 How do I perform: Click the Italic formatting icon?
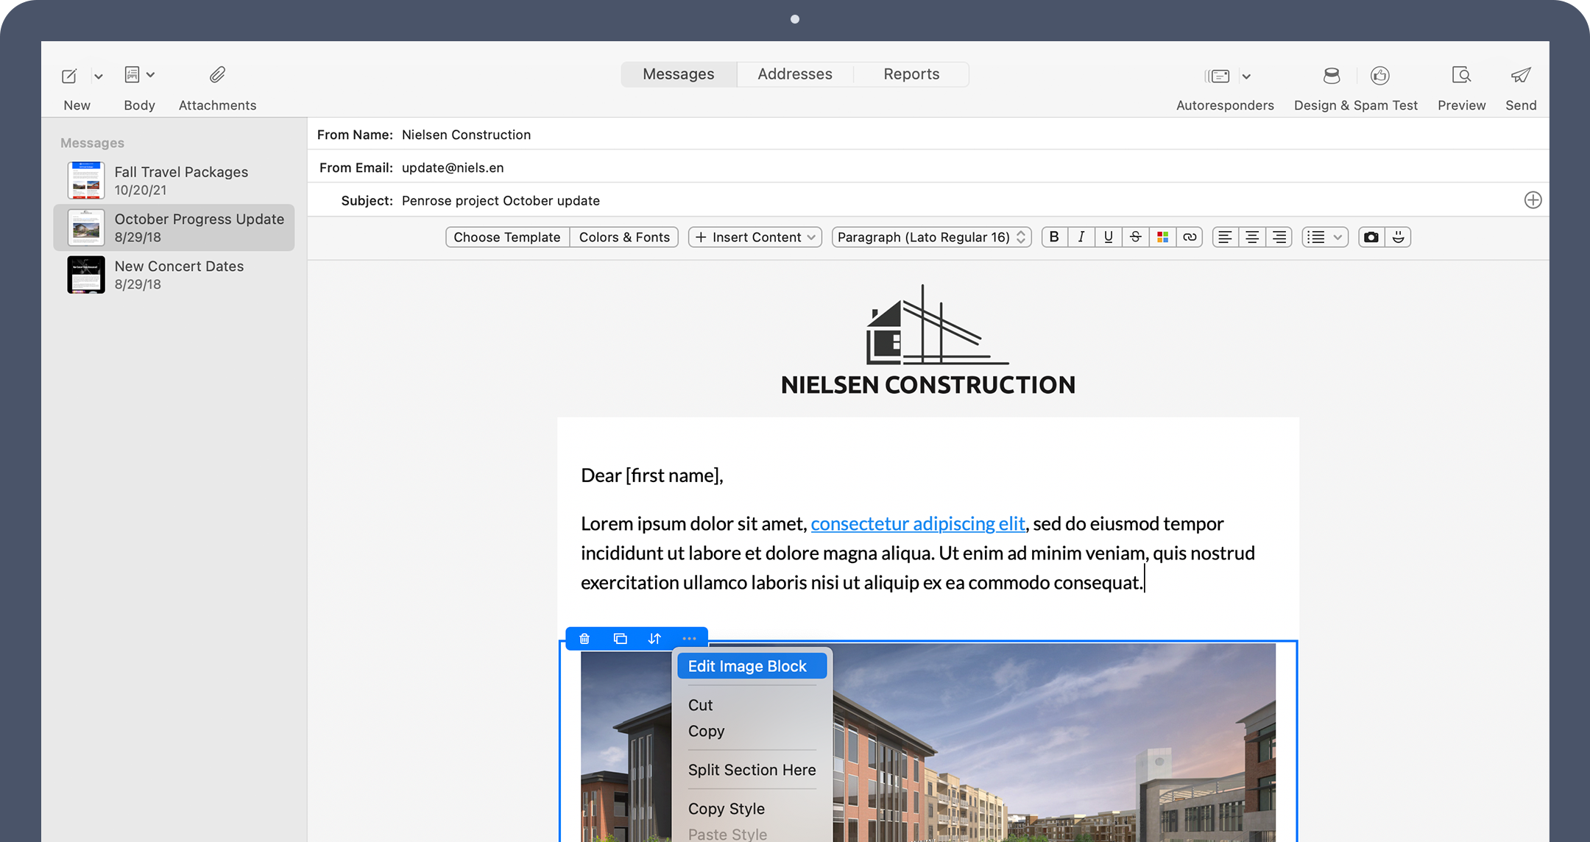pyautogui.click(x=1081, y=236)
